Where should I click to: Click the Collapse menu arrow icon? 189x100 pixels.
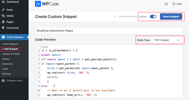pos(3,81)
